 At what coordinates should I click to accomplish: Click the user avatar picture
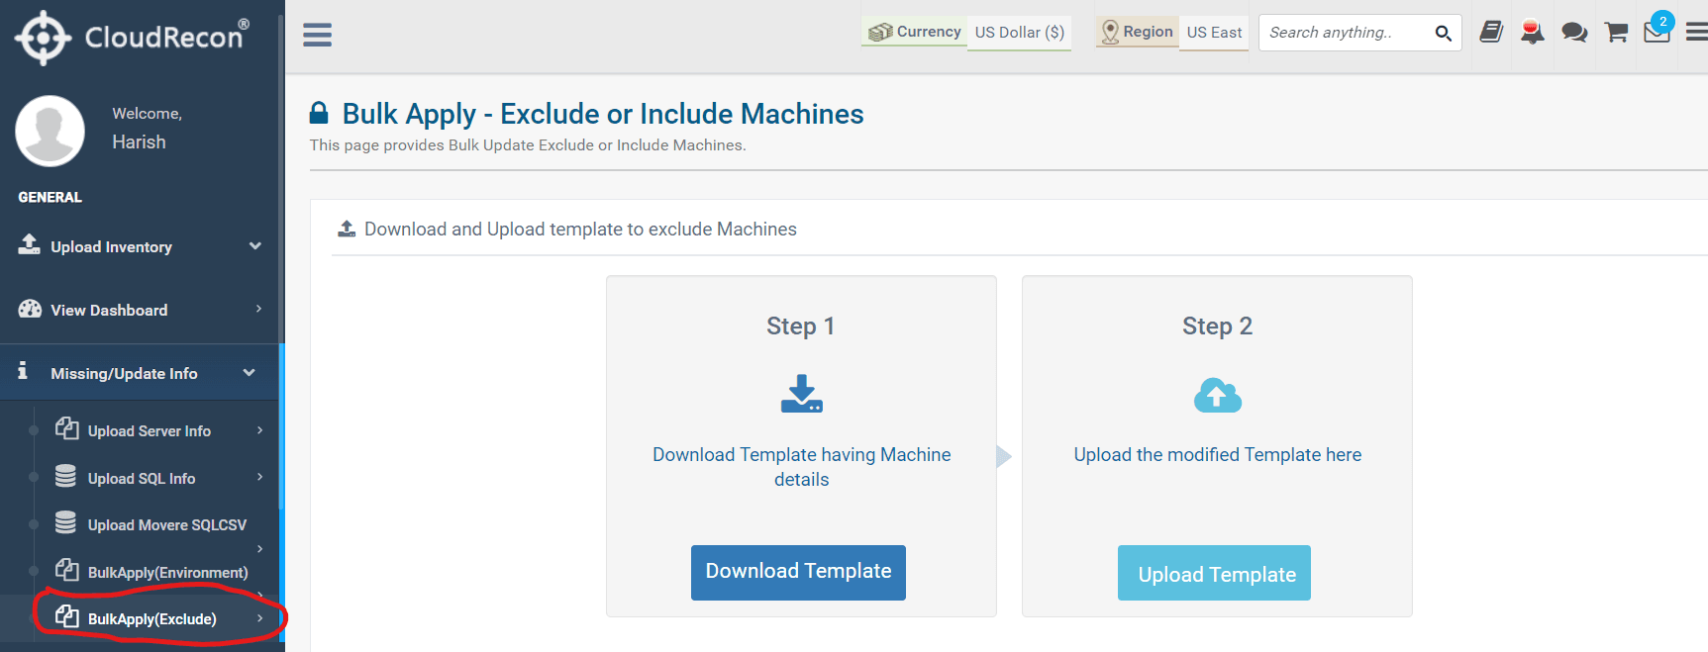(50, 131)
